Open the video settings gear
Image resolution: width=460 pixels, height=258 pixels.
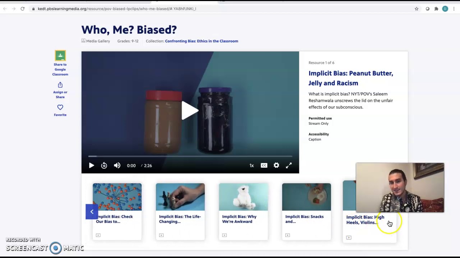pos(276,166)
